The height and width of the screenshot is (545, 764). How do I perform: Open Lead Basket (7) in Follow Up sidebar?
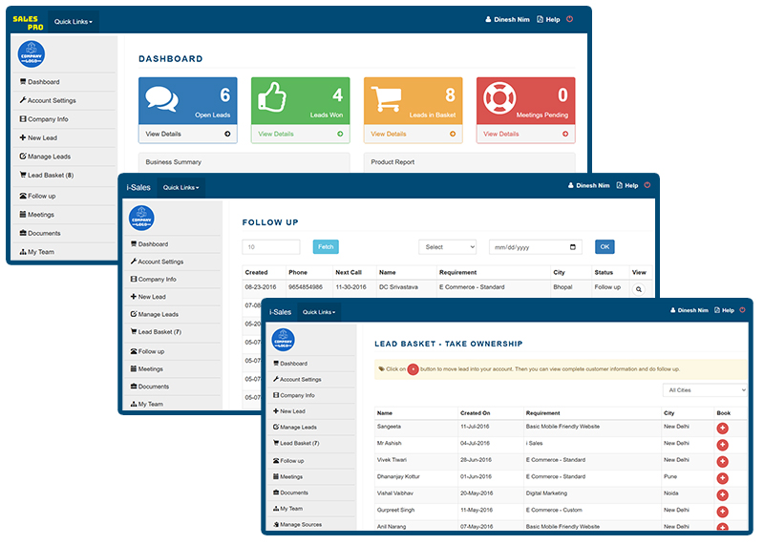point(156,331)
